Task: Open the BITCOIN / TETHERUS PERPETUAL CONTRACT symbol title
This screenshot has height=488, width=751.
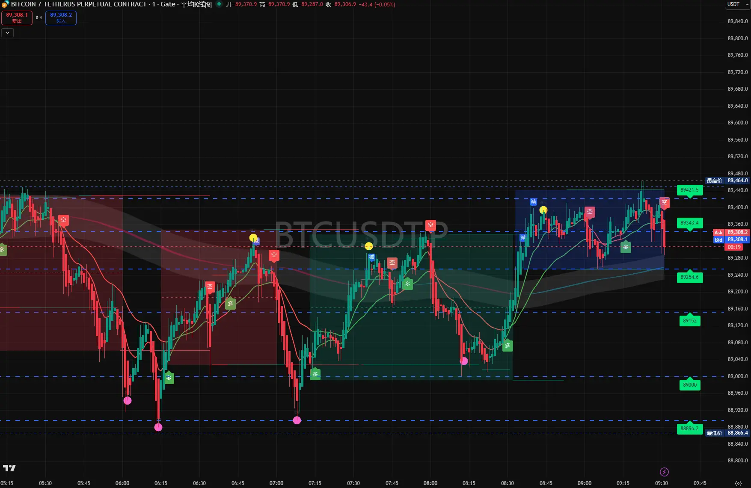Action: pyautogui.click(x=79, y=4)
